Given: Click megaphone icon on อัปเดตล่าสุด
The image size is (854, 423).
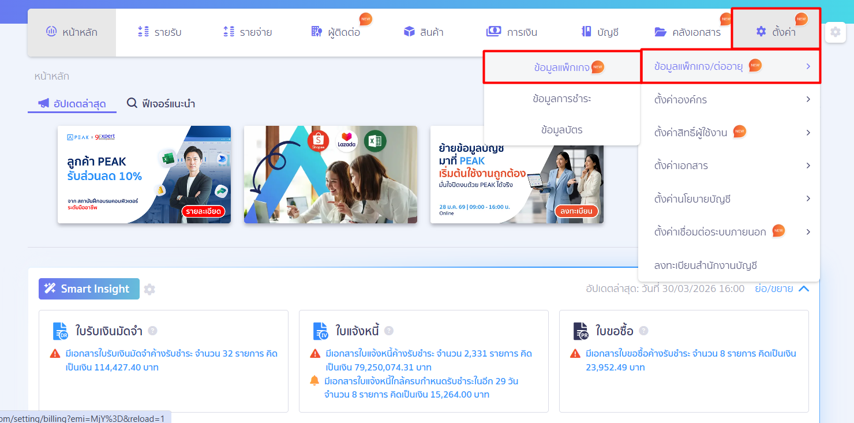Looking at the screenshot, I should (x=43, y=104).
